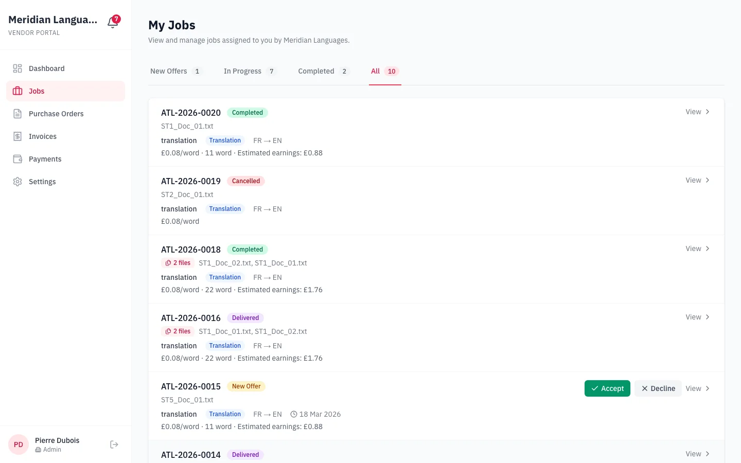
Task: Switch to the New Offers tab
Action: point(175,72)
